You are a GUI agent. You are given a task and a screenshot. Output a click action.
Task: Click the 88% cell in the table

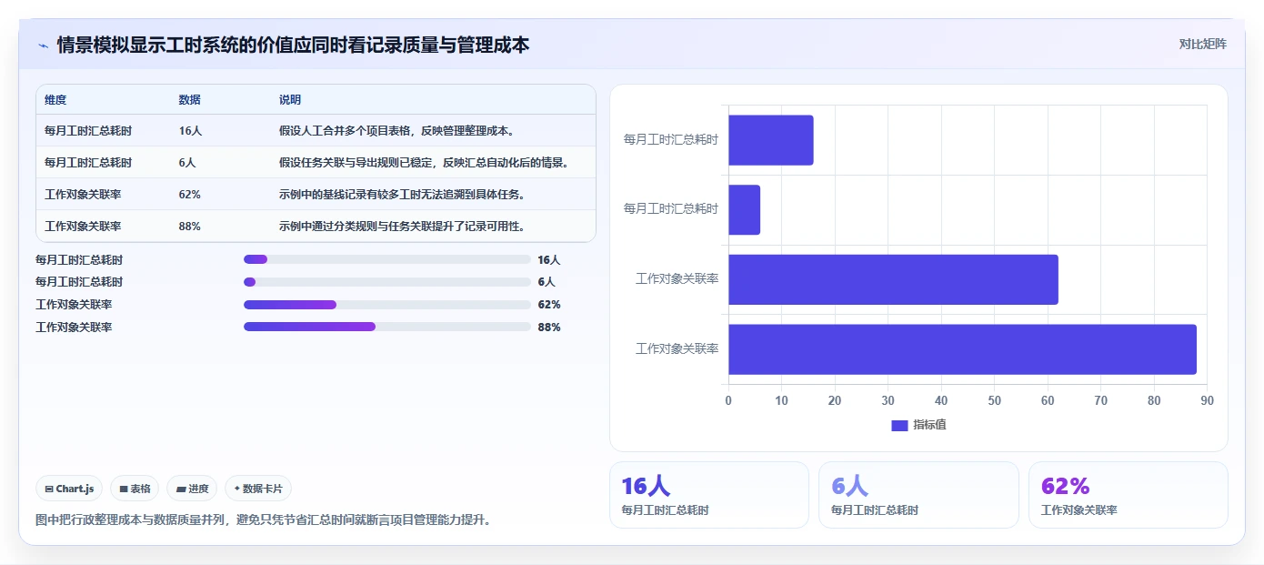click(x=190, y=227)
